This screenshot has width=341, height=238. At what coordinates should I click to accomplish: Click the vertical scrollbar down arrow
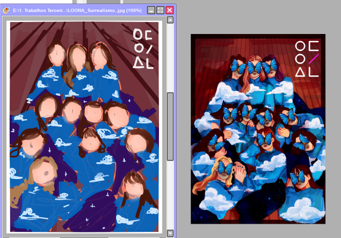click(170, 233)
